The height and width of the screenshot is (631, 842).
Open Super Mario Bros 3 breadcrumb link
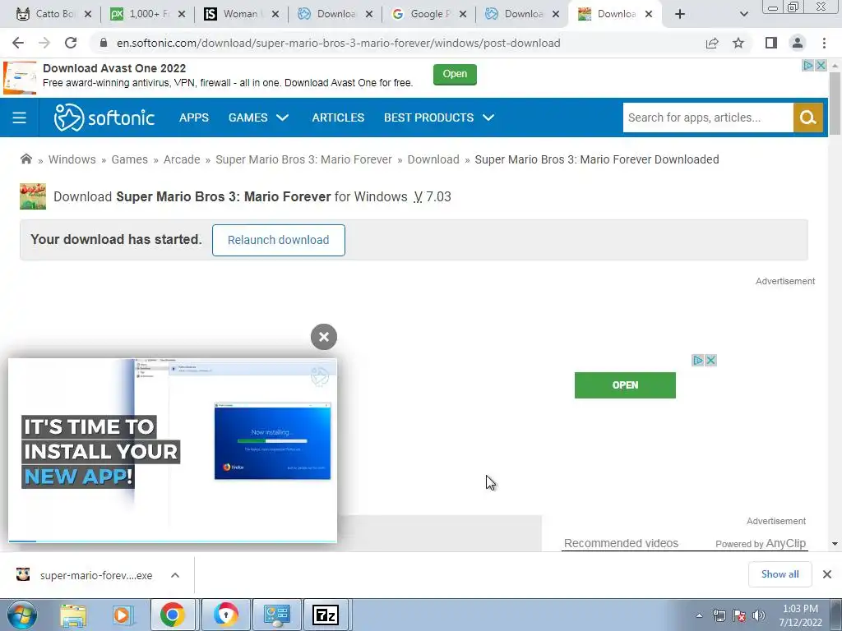pyautogui.click(x=304, y=159)
